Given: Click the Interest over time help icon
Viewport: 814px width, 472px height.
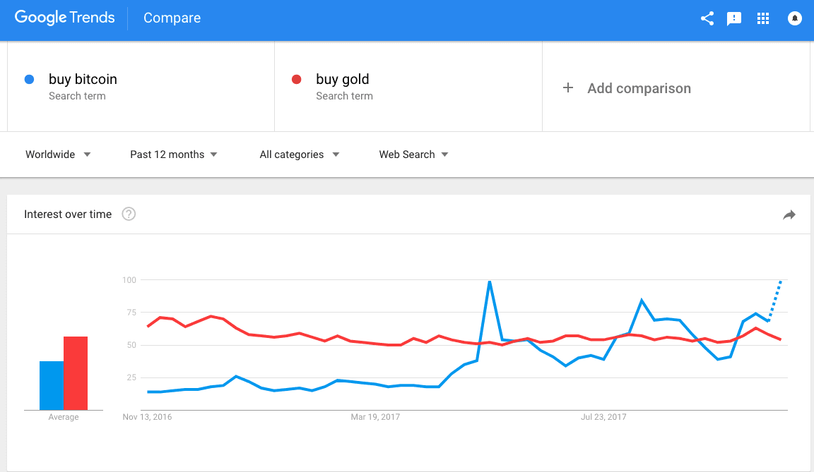Looking at the screenshot, I should (129, 214).
